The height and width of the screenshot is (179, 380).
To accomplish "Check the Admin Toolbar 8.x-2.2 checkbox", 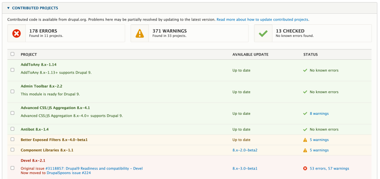I will [x=13, y=91].
